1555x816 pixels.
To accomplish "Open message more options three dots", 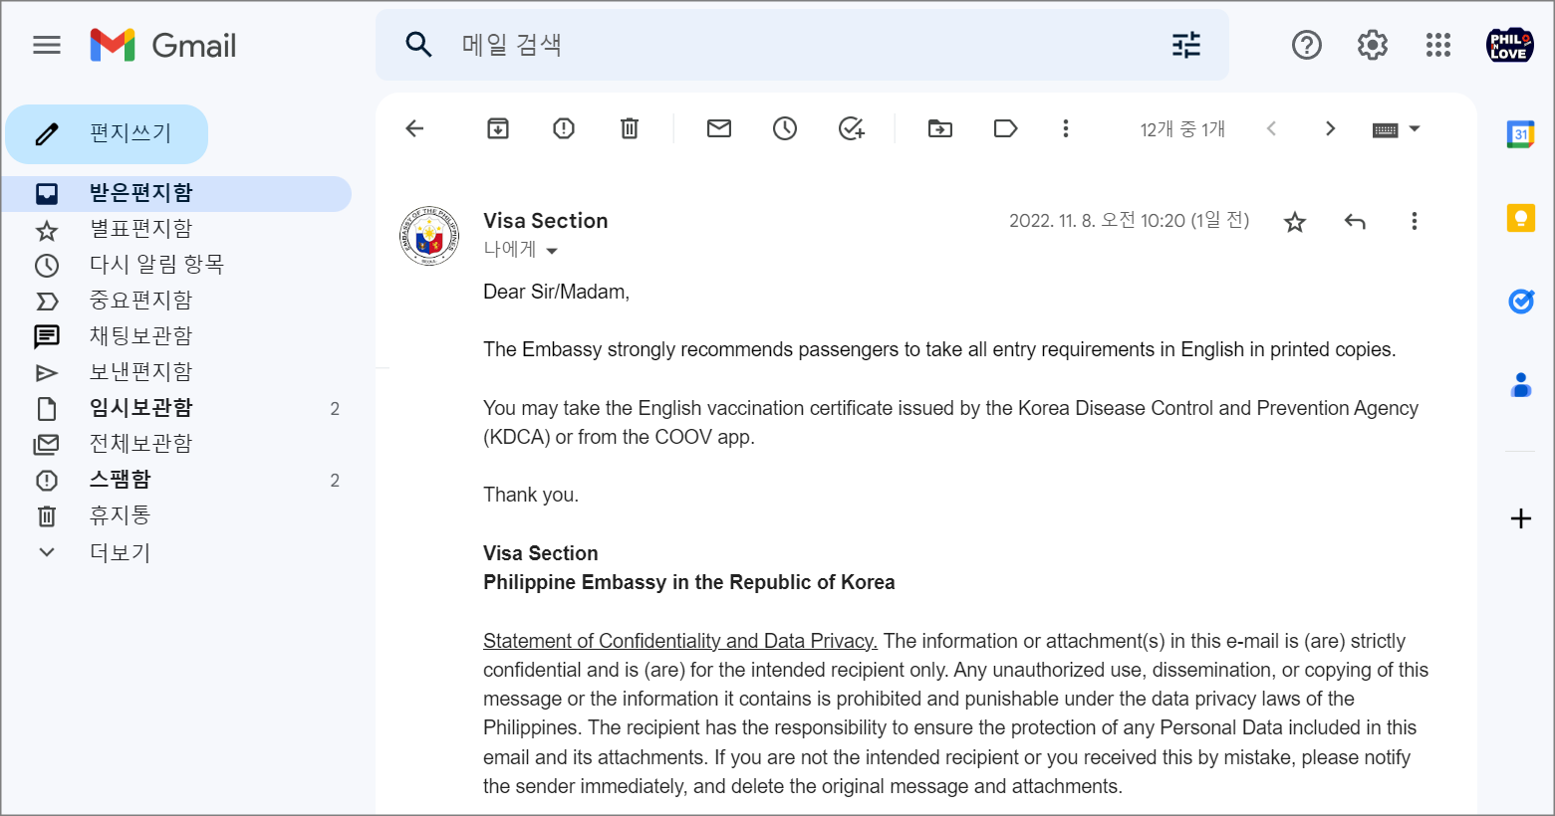I will pyautogui.click(x=1415, y=221).
